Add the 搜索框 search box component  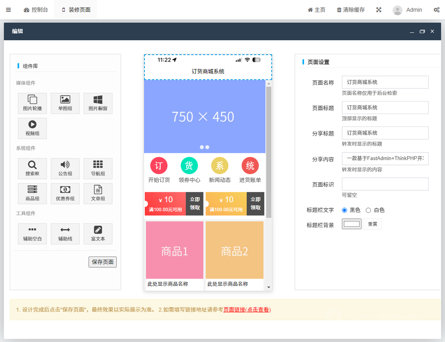[32, 169]
